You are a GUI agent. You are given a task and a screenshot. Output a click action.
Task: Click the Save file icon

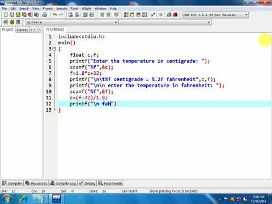click(18, 15)
